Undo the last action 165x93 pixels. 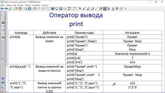[35, 9]
